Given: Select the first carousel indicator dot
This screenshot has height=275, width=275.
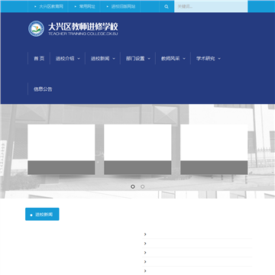Looking at the screenshot, I should [133, 186].
